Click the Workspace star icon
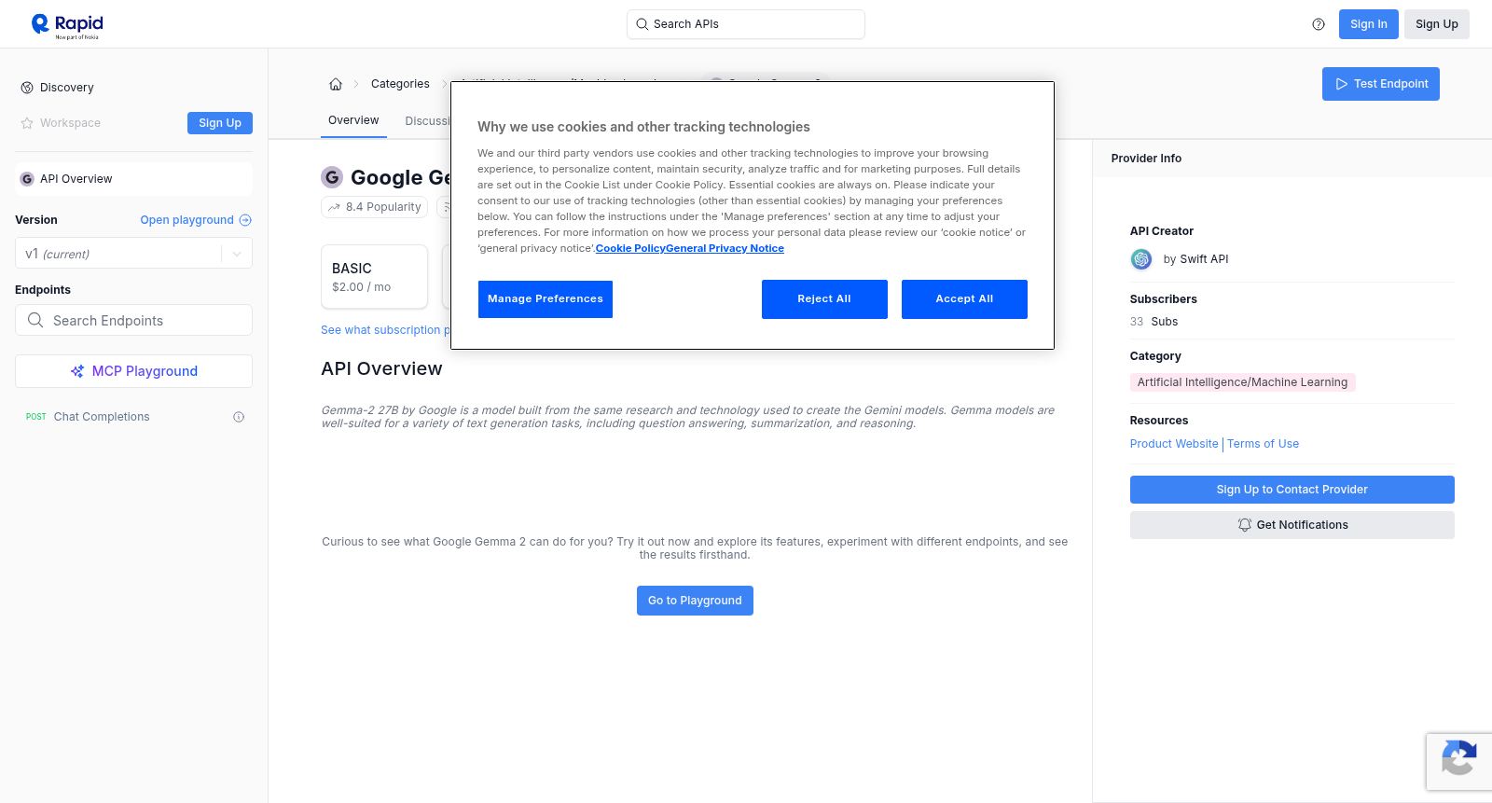The height and width of the screenshot is (803, 1492). click(27, 123)
